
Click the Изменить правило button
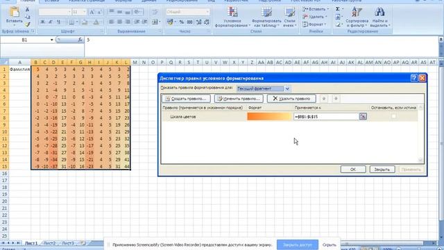point(239,99)
